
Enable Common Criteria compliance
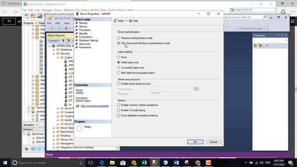pyautogui.click(x=119, y=105)
